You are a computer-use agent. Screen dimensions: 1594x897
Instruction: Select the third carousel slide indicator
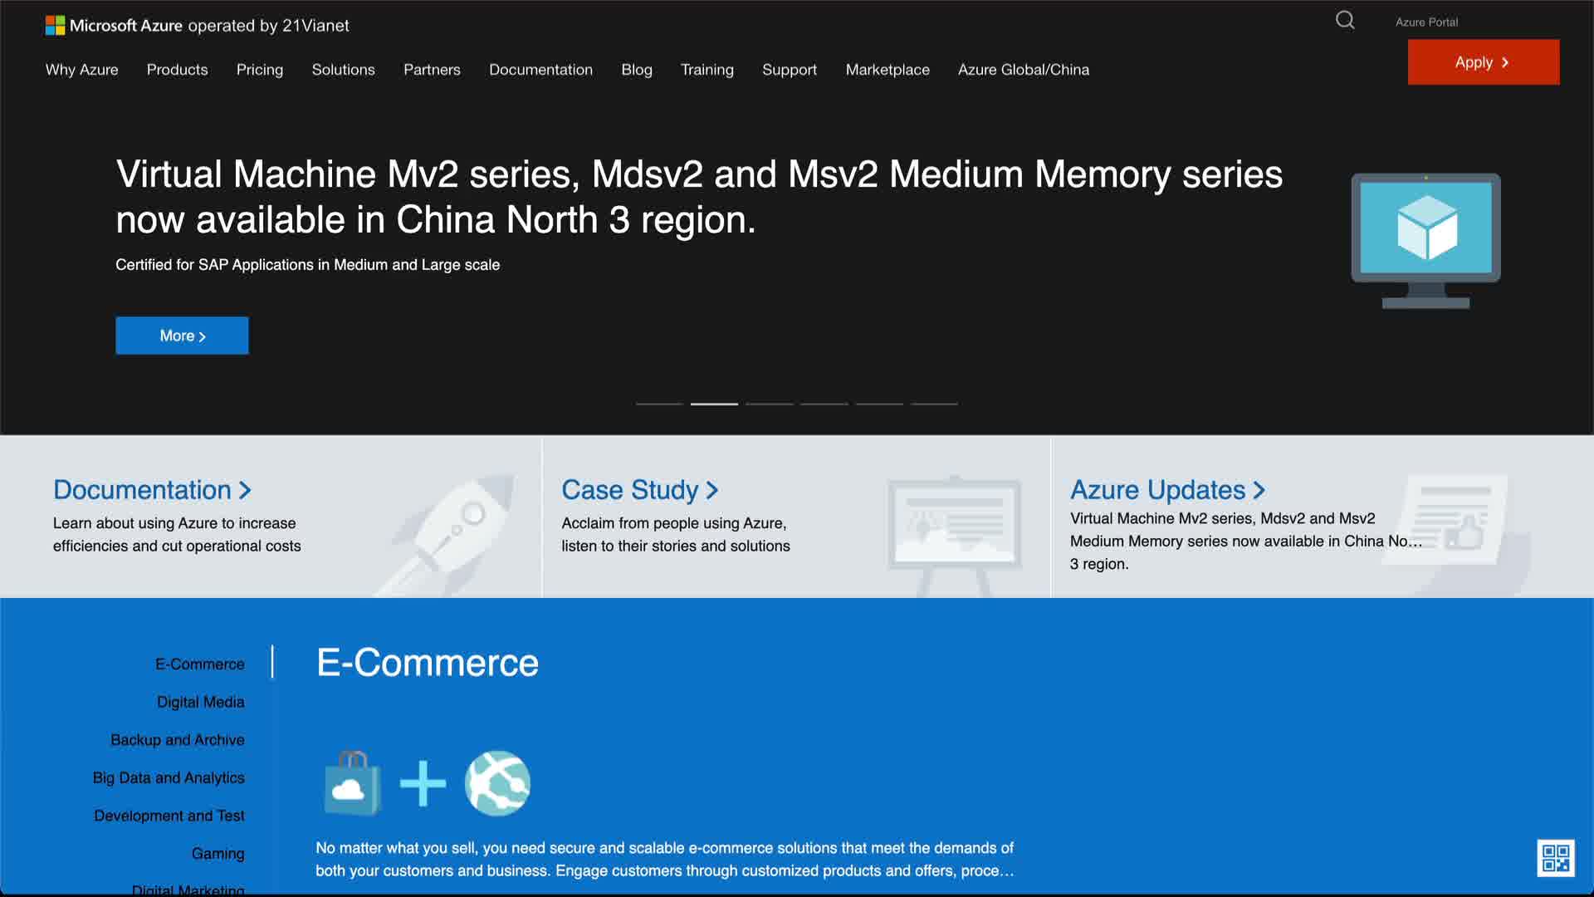pyautogui.click(x=769, y=404)
